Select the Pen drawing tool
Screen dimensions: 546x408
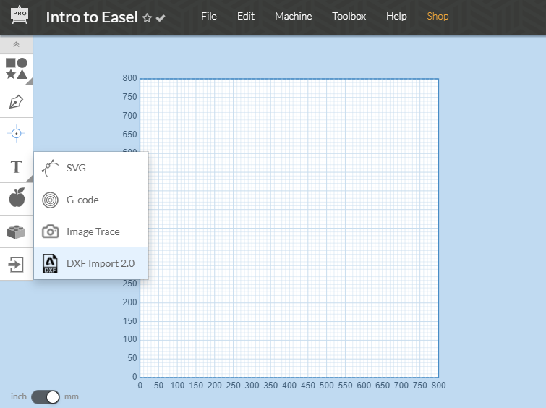coord(17,102)
